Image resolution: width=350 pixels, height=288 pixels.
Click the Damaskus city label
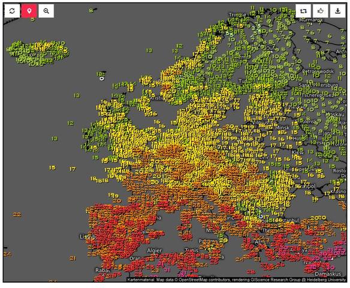point(328,274)
